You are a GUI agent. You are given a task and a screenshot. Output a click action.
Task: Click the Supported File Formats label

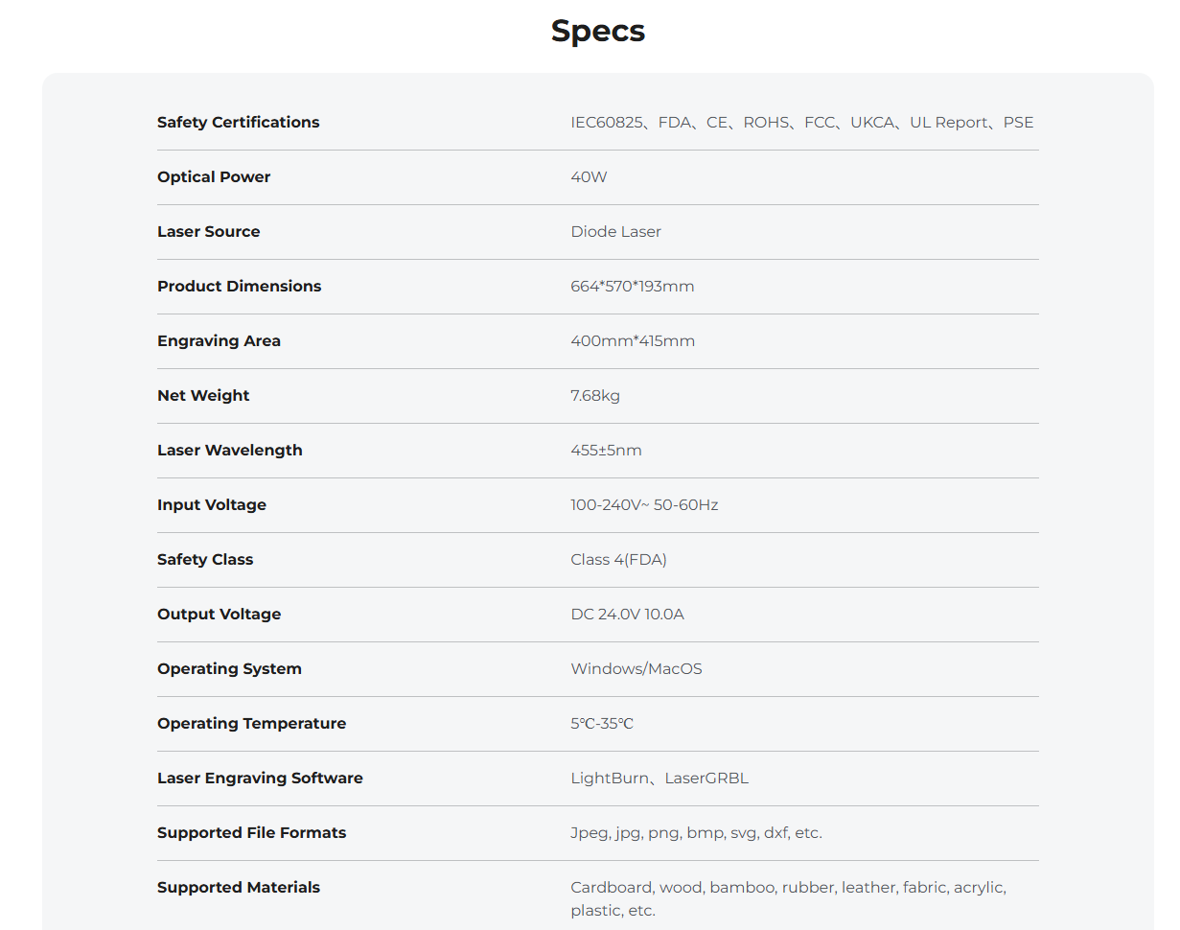coord(252,832)
